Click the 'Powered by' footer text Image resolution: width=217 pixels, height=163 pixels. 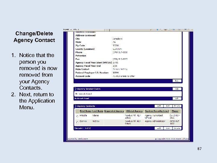click(x=78, y=139)
